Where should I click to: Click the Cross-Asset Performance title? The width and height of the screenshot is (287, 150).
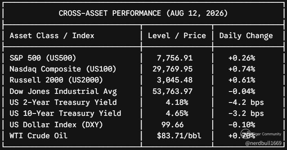(143, 13)
